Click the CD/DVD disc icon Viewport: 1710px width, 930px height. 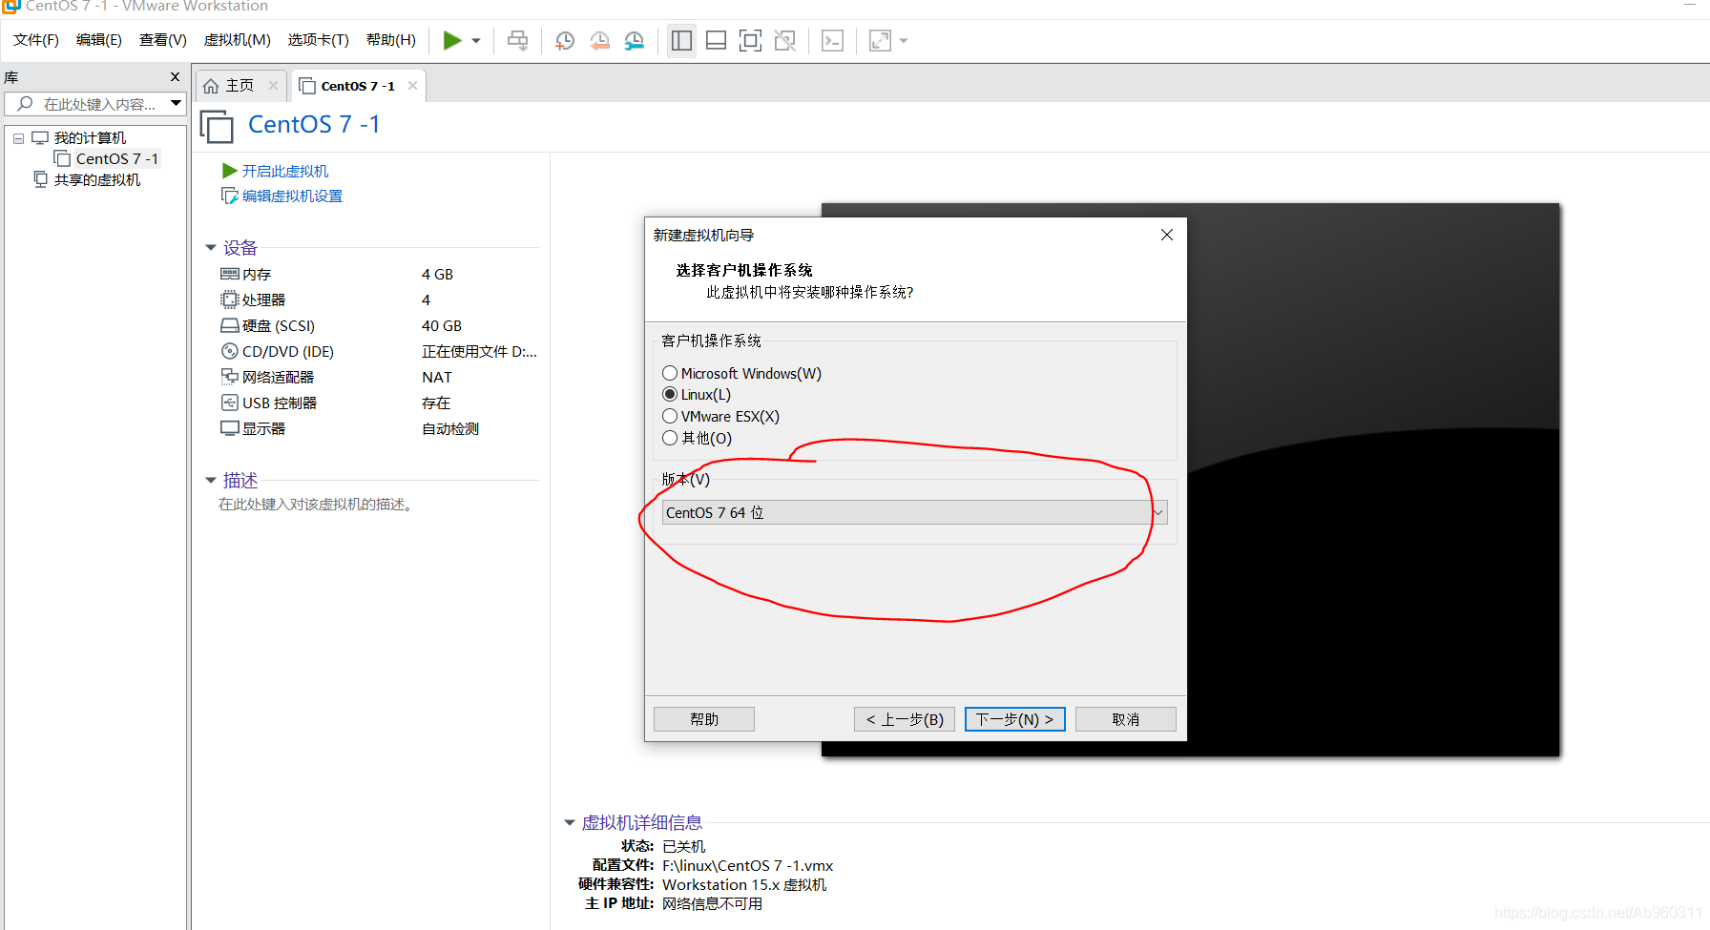tap(229, 351)
